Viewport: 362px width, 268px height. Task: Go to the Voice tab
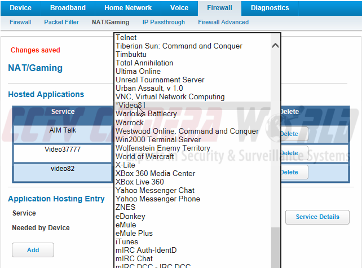tap(179, 8)
